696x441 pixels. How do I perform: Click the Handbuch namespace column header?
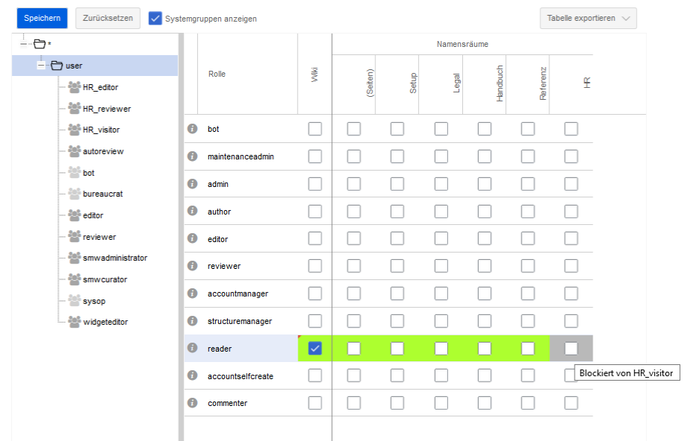pyautogui.click(x=499, y=83)
